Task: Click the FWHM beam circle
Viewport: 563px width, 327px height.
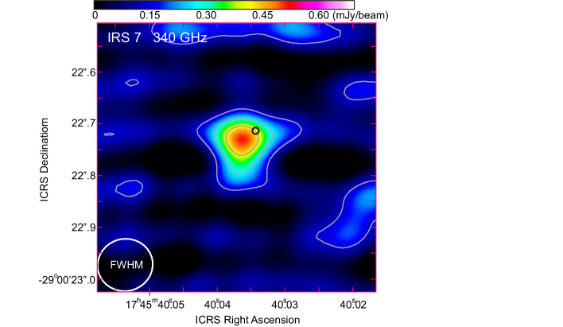Action: click(x=126, y=264)
